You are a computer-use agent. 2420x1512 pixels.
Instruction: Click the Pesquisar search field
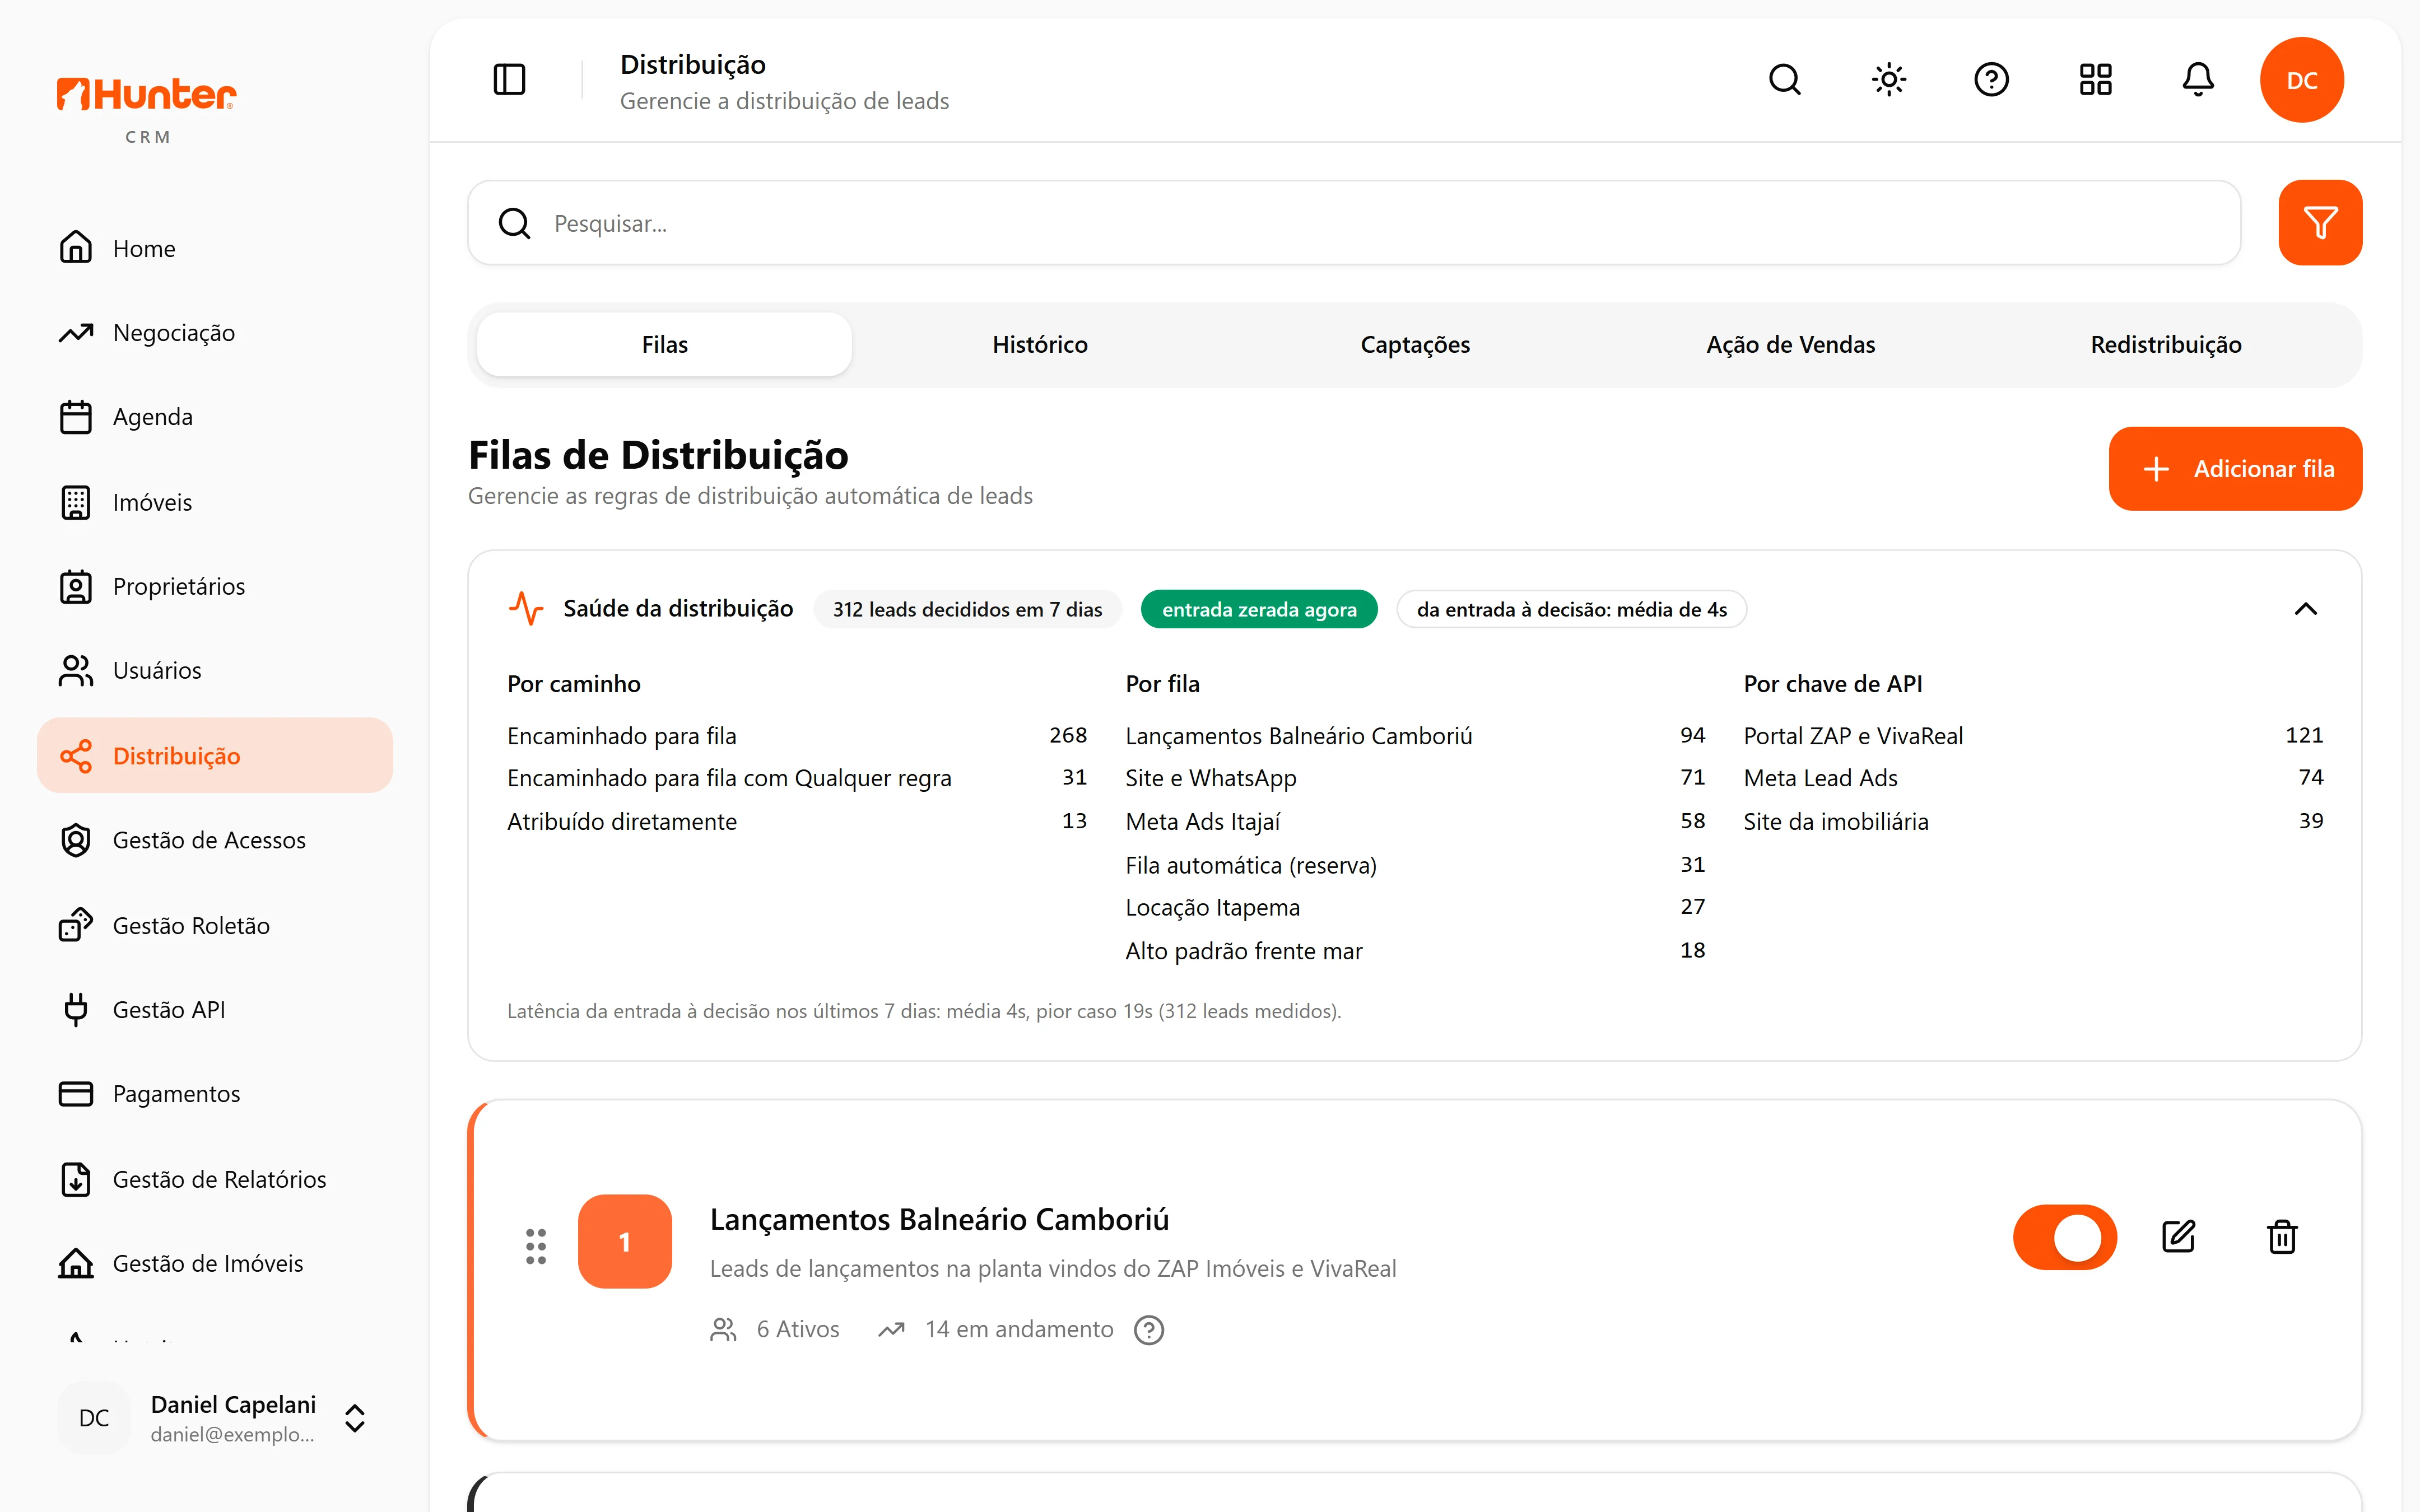1354,223
